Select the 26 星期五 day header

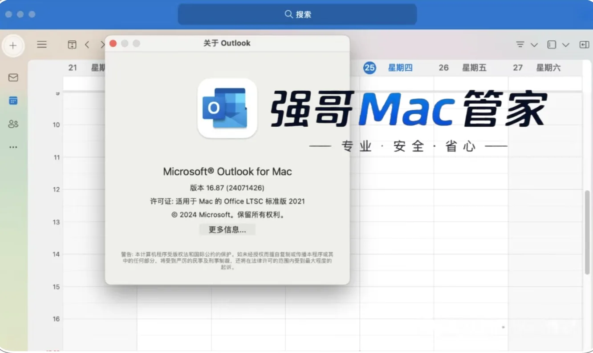pos(463,68)
